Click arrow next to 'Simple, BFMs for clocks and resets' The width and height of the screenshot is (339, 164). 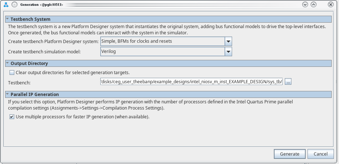click(x=228, y=41)
